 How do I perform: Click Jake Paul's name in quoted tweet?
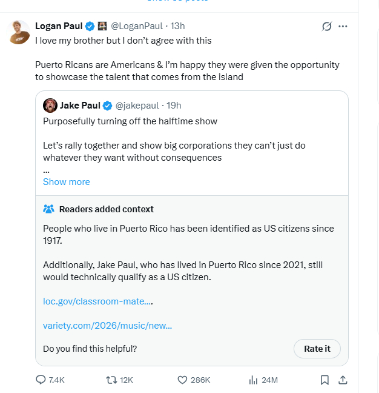[80, 106]
